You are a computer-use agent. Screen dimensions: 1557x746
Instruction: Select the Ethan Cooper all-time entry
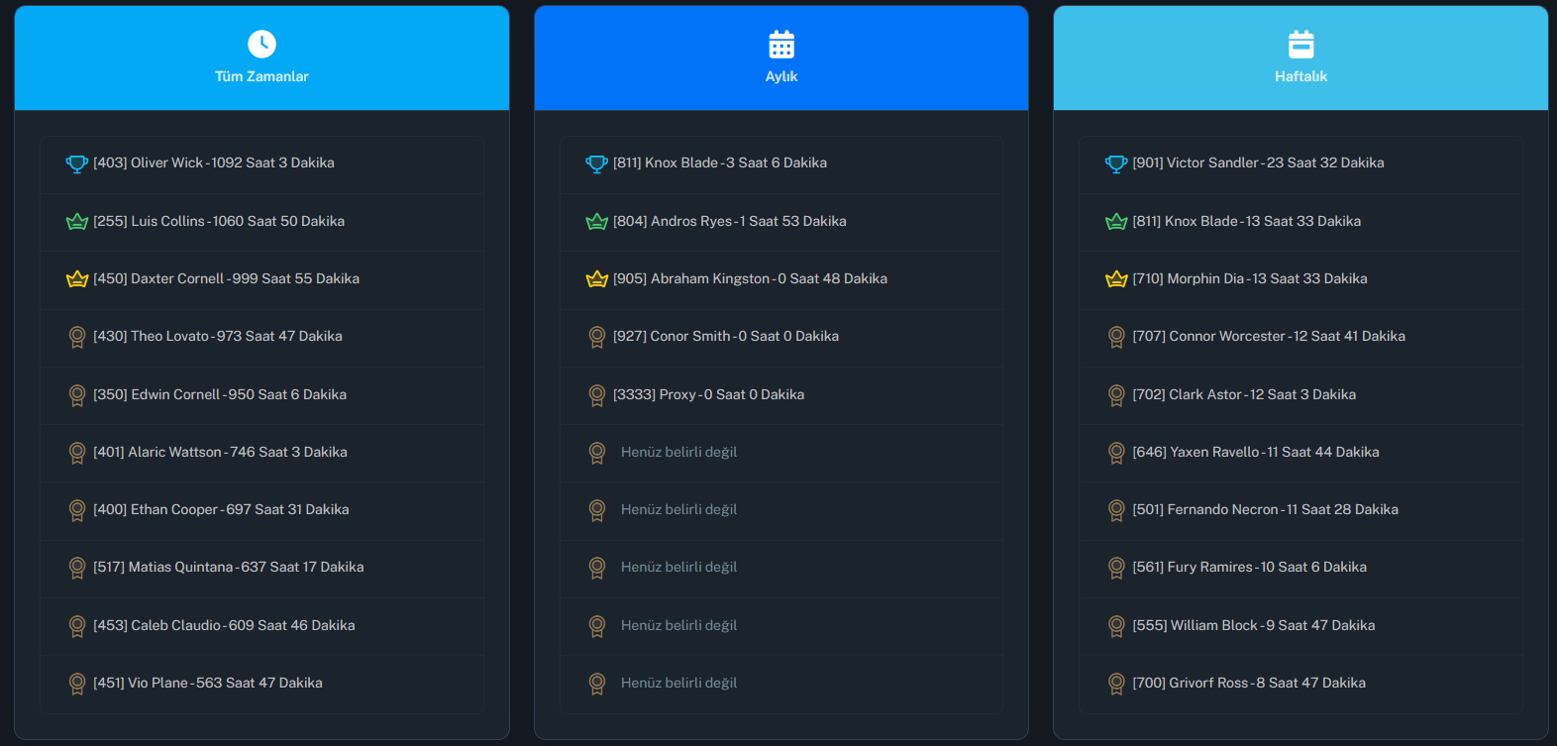[x=221, y=510]
